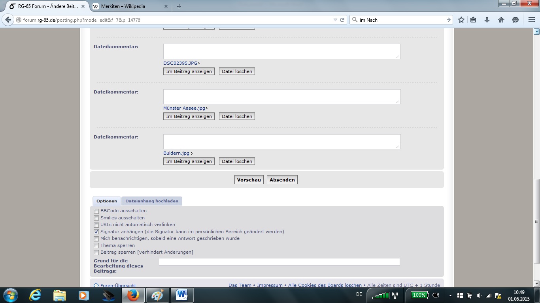Tick the Thema sperren checkbox

pyautogui.click(x=96, y=246)
